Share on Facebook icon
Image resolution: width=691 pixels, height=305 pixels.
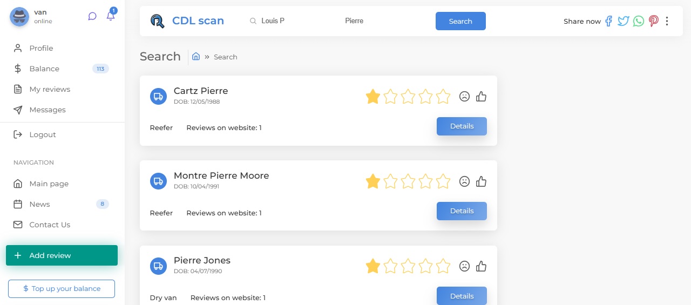click(608, 21)
